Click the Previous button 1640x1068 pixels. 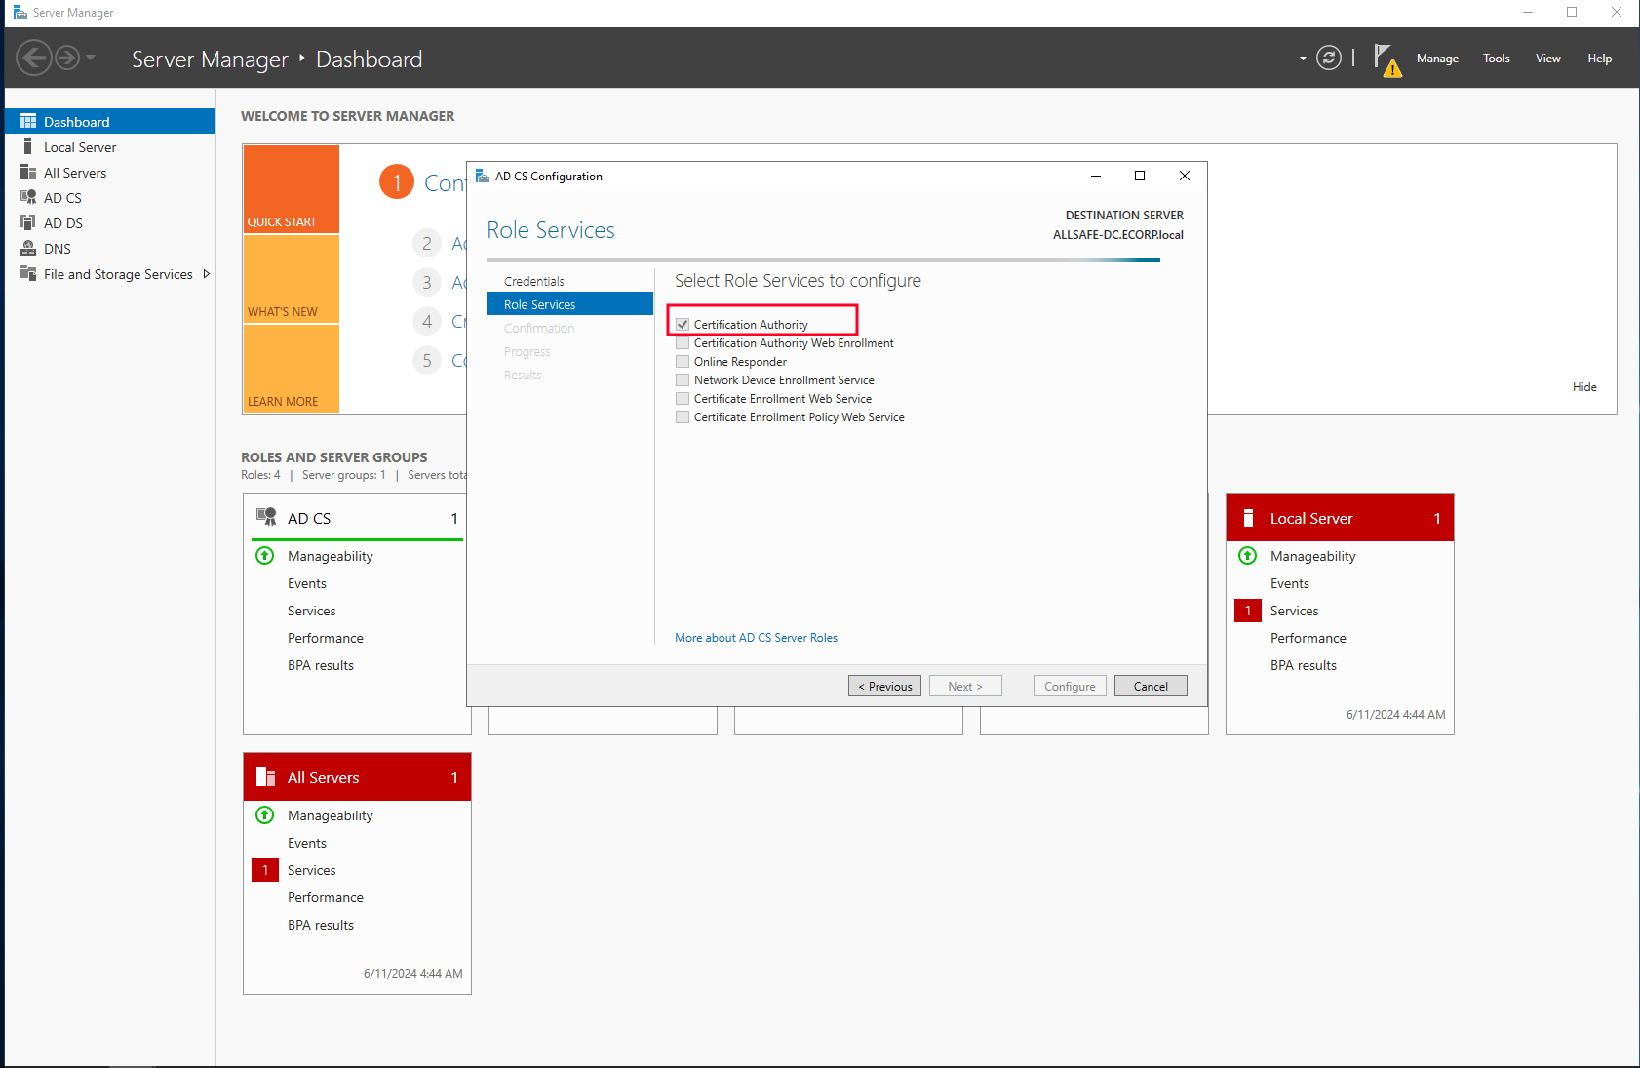[x=884, y=686]
